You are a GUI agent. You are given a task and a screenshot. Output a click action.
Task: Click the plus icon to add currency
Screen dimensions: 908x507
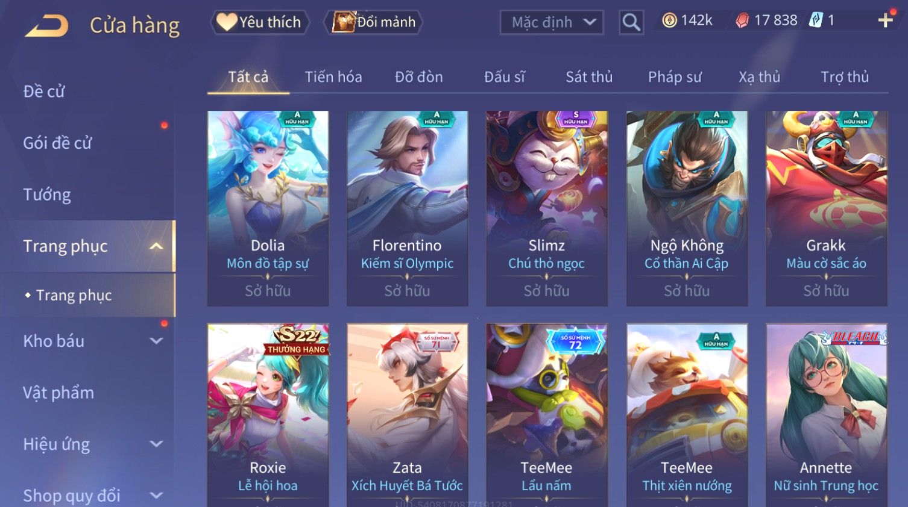coord(885,20)
